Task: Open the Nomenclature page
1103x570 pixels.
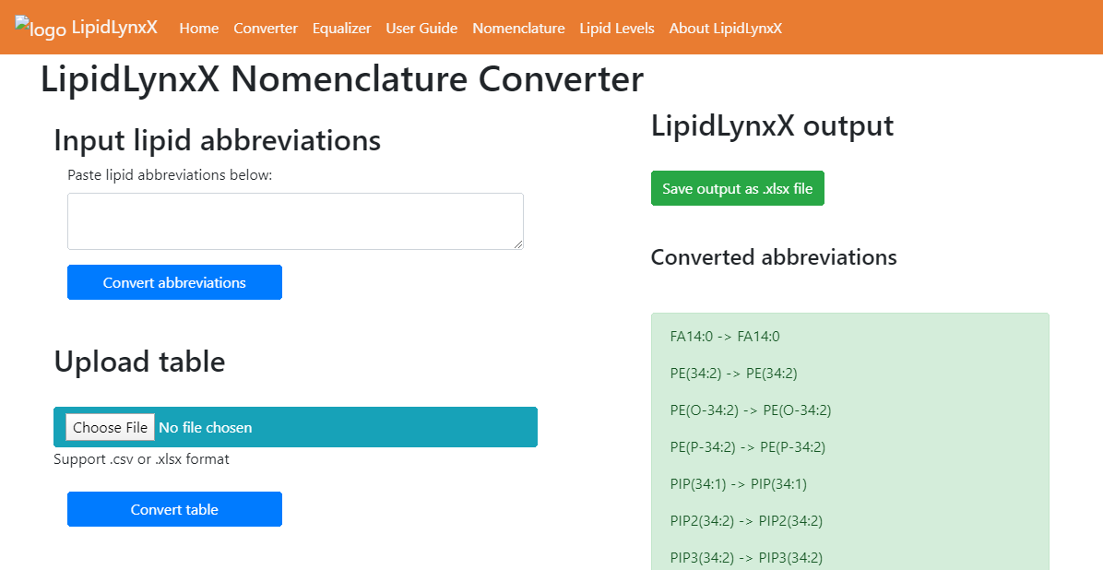Action: [518, 29]
